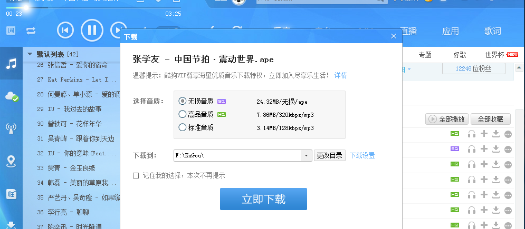Switch to the 直播 tab

click(x=408, y=31)
